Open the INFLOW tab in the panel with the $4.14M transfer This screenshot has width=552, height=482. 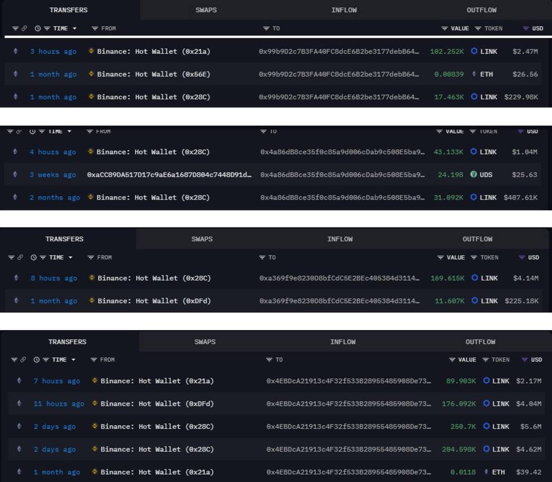pos(340,239)
